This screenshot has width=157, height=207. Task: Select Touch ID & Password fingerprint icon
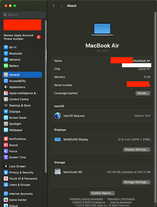(x=6, y=178)
